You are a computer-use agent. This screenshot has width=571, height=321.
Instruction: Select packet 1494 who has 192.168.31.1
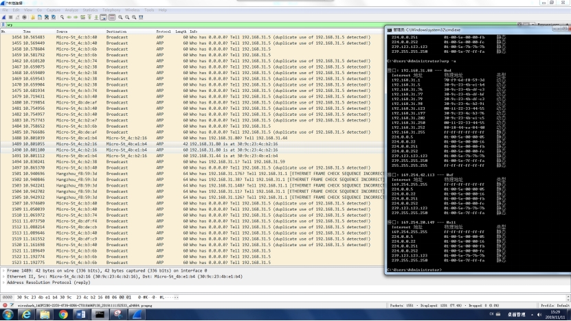coord(192,162)
